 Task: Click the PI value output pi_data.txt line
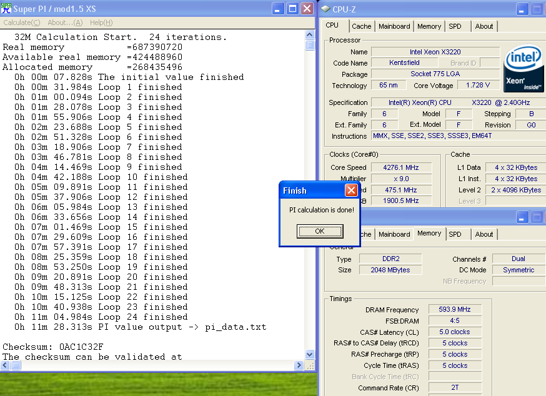click(140, 327)
